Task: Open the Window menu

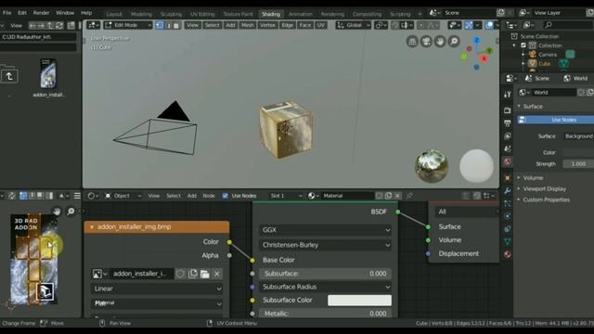Action: click(x=65, y=13)
